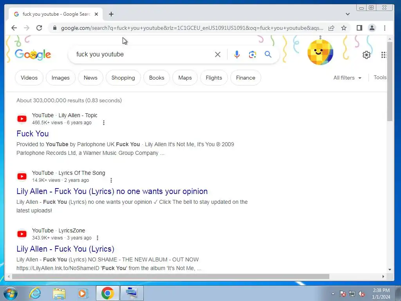Switch to Shopping results

[123, 78]
